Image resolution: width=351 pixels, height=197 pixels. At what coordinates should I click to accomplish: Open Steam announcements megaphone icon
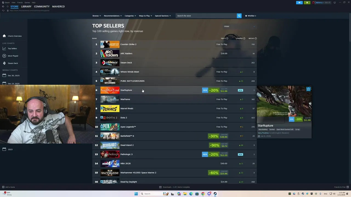(299, 2)
